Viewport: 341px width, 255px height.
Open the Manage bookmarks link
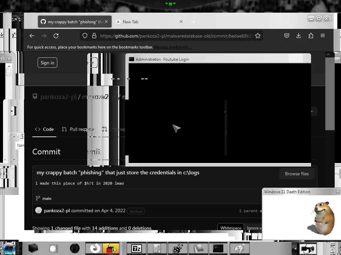173,47
